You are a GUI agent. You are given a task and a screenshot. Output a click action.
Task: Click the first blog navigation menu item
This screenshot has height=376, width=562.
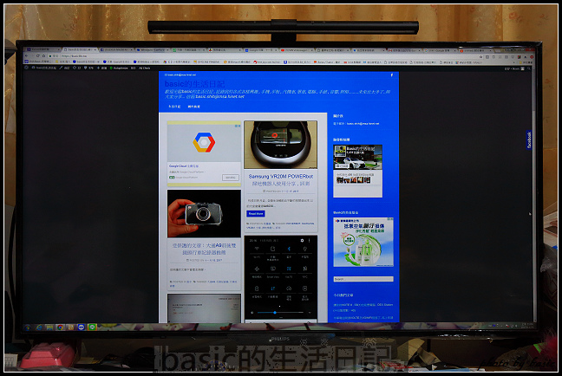174,107
